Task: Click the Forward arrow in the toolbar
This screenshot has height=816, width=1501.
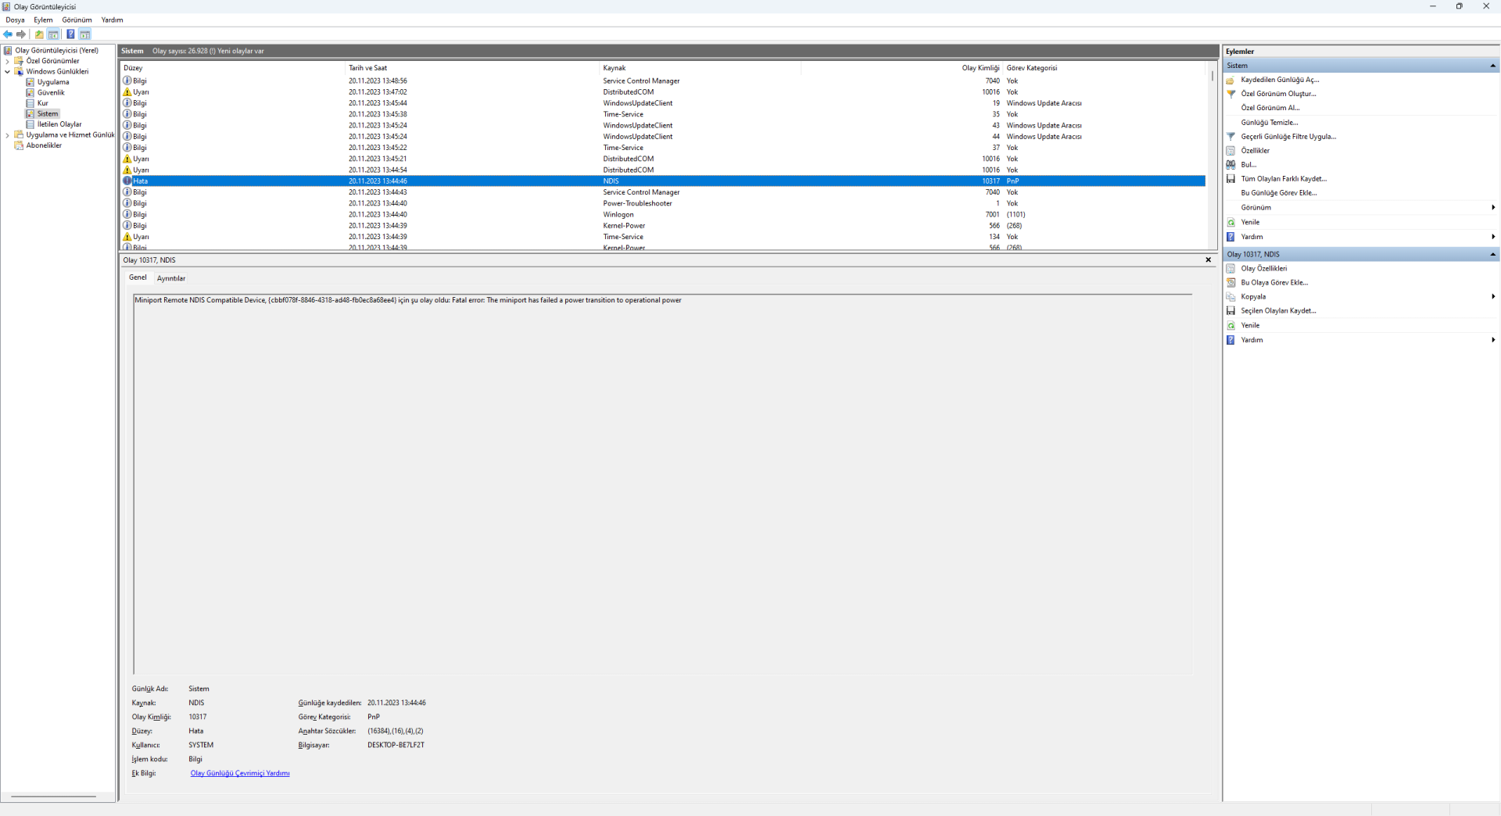Action: (x=21, y=34)
